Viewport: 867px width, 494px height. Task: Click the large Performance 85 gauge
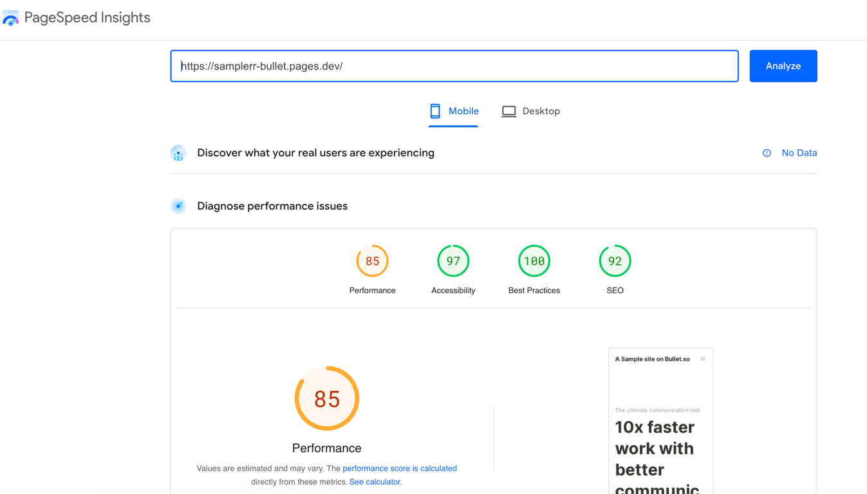pyautogui.click(x=327, y=399)
